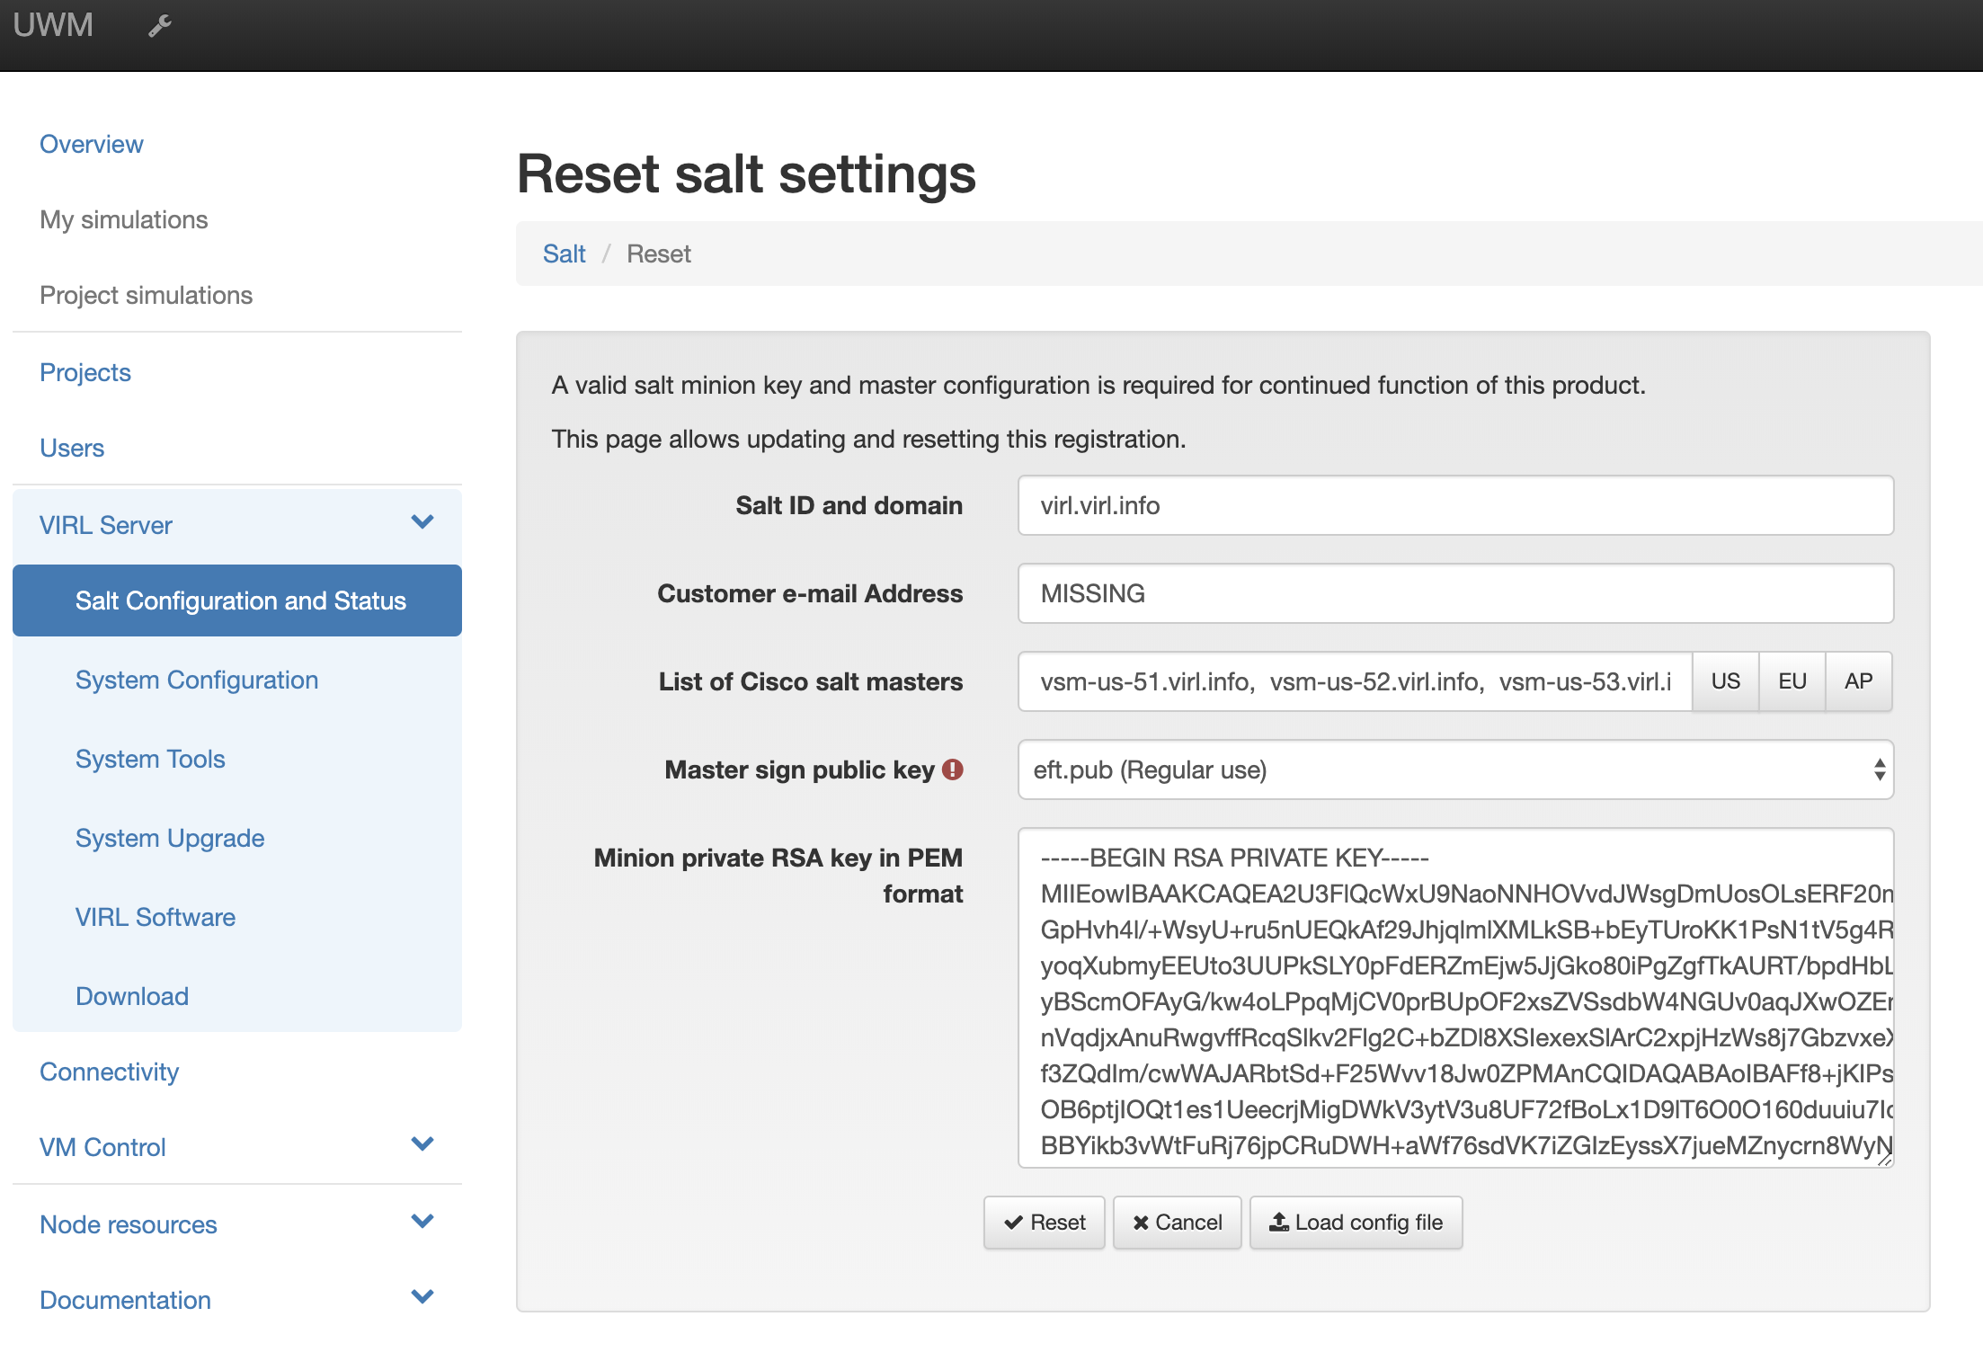This screenshot has height=1361, width=1983.
Task: Expand the VM Control menu chevron
Action: coord(422,1144)
